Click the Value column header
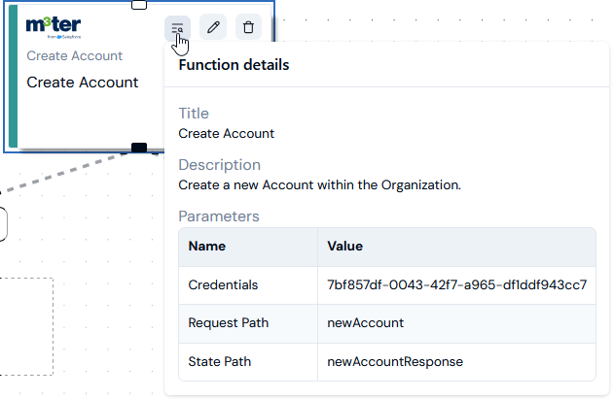The width and height of the screenshot is (613, 399). point(345,247)
